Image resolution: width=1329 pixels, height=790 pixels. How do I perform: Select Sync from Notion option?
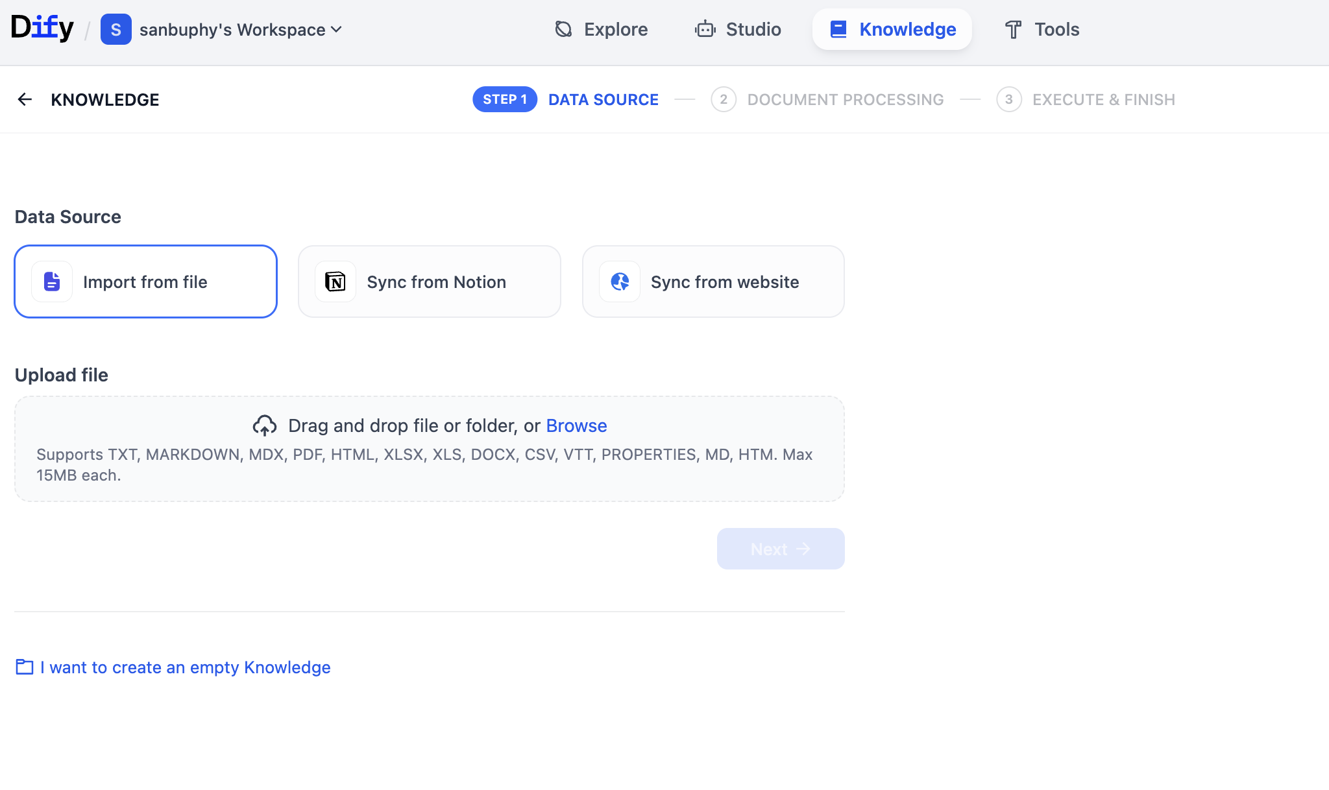[x=430, y=281]
